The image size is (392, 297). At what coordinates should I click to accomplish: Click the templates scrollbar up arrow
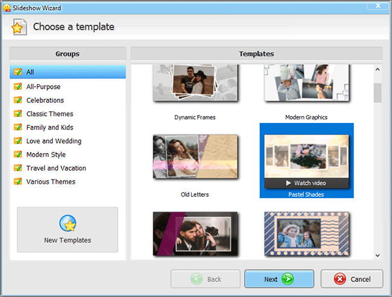pos(378,69)
